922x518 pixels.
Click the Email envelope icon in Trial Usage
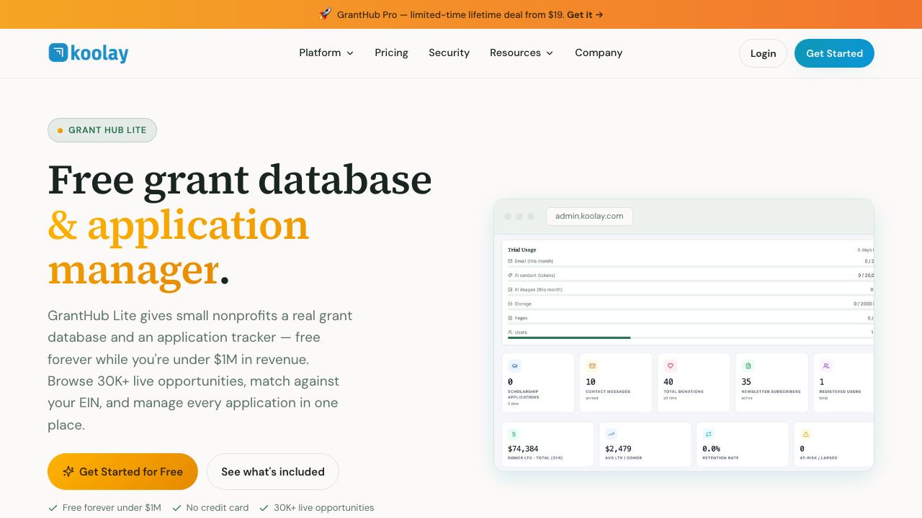pos(510,261)
